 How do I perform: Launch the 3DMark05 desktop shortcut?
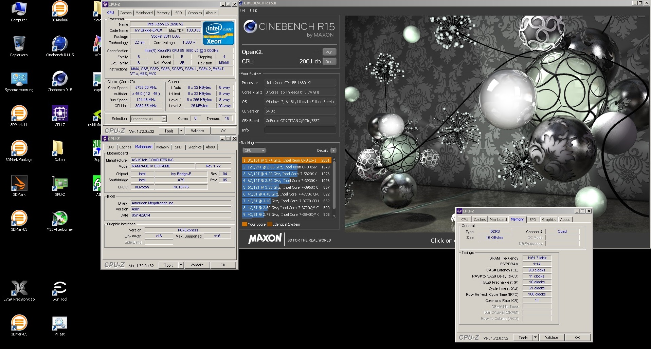click(x=19, y=326)
